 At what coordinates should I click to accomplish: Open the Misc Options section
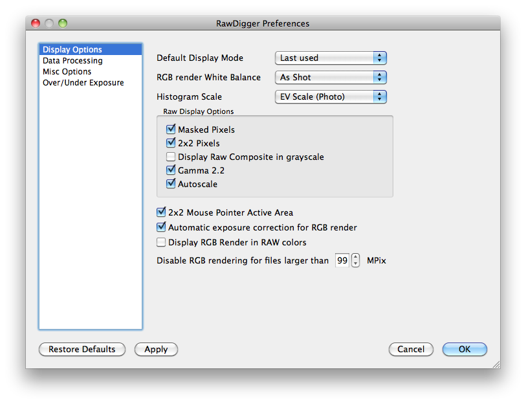[91, 71]
